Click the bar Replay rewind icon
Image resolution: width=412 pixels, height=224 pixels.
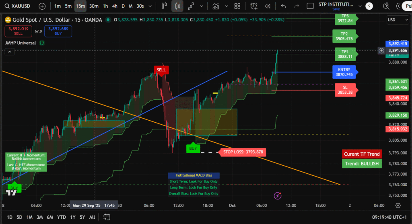pos(268,6)
